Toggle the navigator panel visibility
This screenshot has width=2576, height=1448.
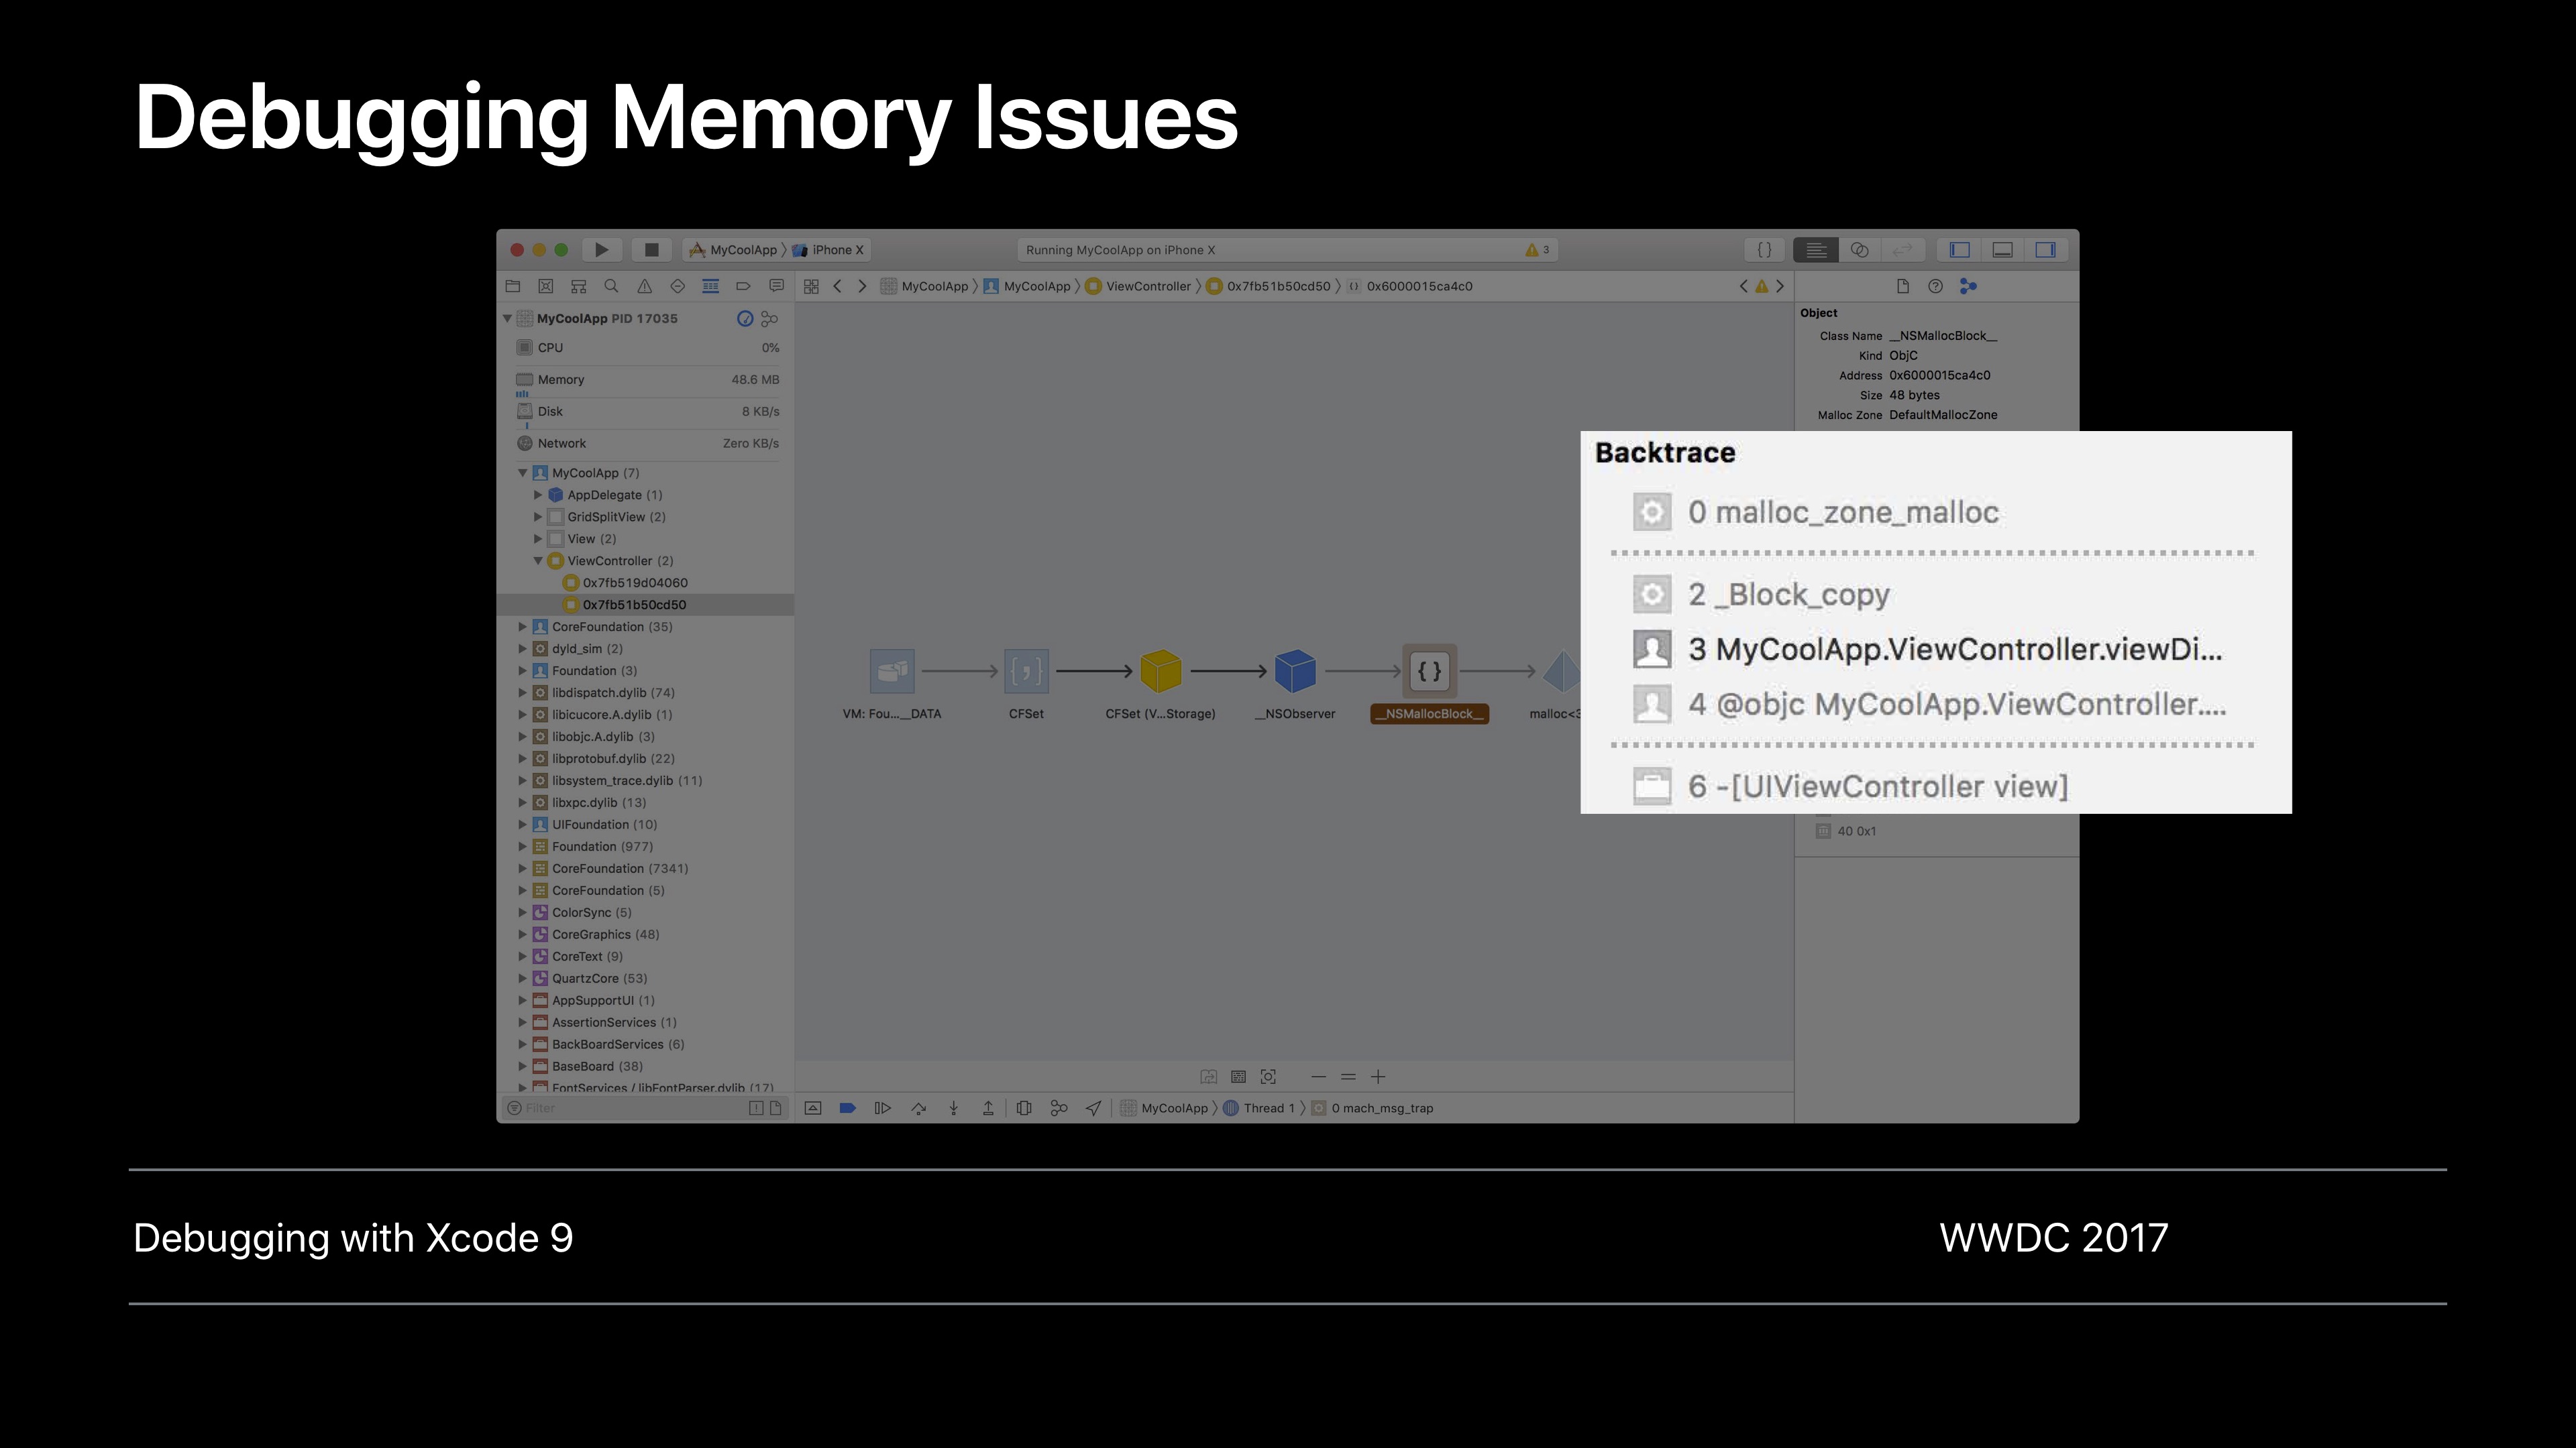pyautogui.click(x=1959, y=250)
